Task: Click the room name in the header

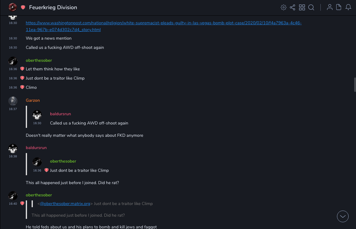Action: [x=53, y=7]
